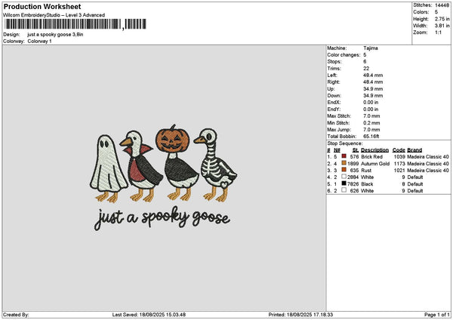
Task: Click the Code column header
Action: coord(399,150)
